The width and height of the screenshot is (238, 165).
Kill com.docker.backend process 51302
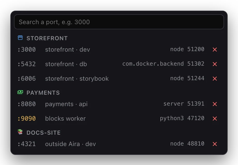215,64
